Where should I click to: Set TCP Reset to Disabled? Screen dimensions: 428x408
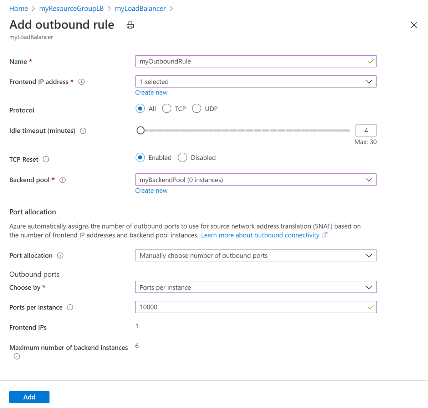(183, 158)
